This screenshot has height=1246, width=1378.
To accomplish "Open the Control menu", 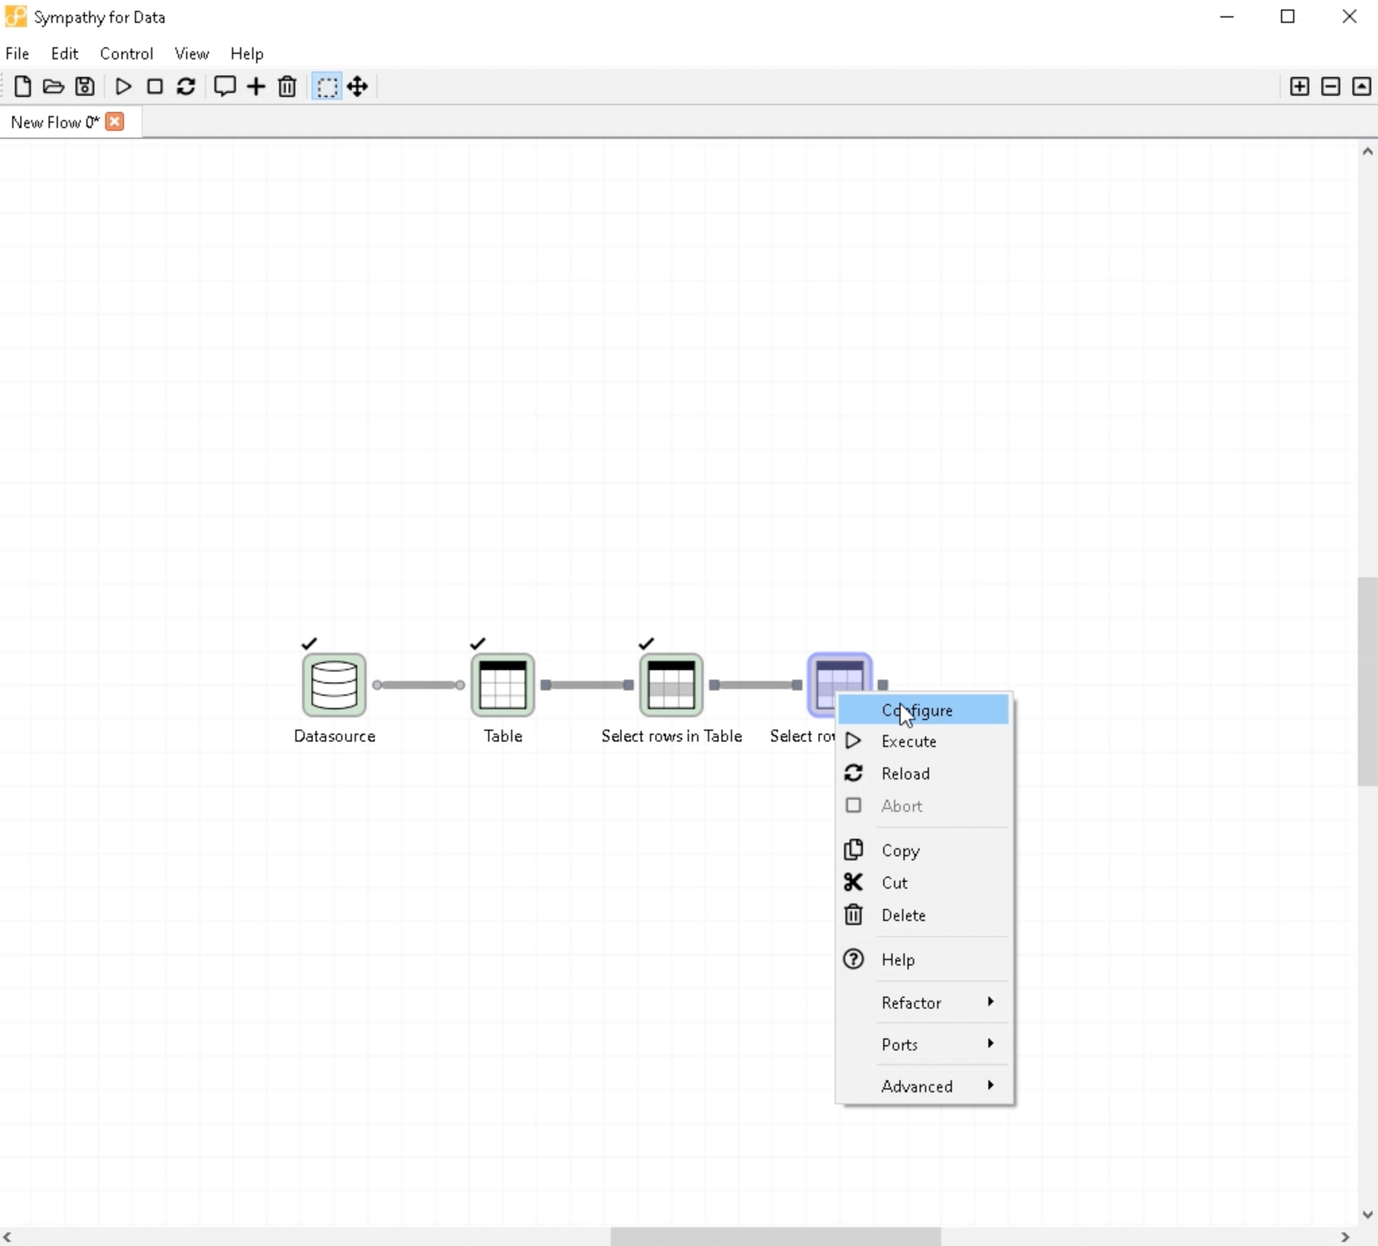I will point(127,53).
